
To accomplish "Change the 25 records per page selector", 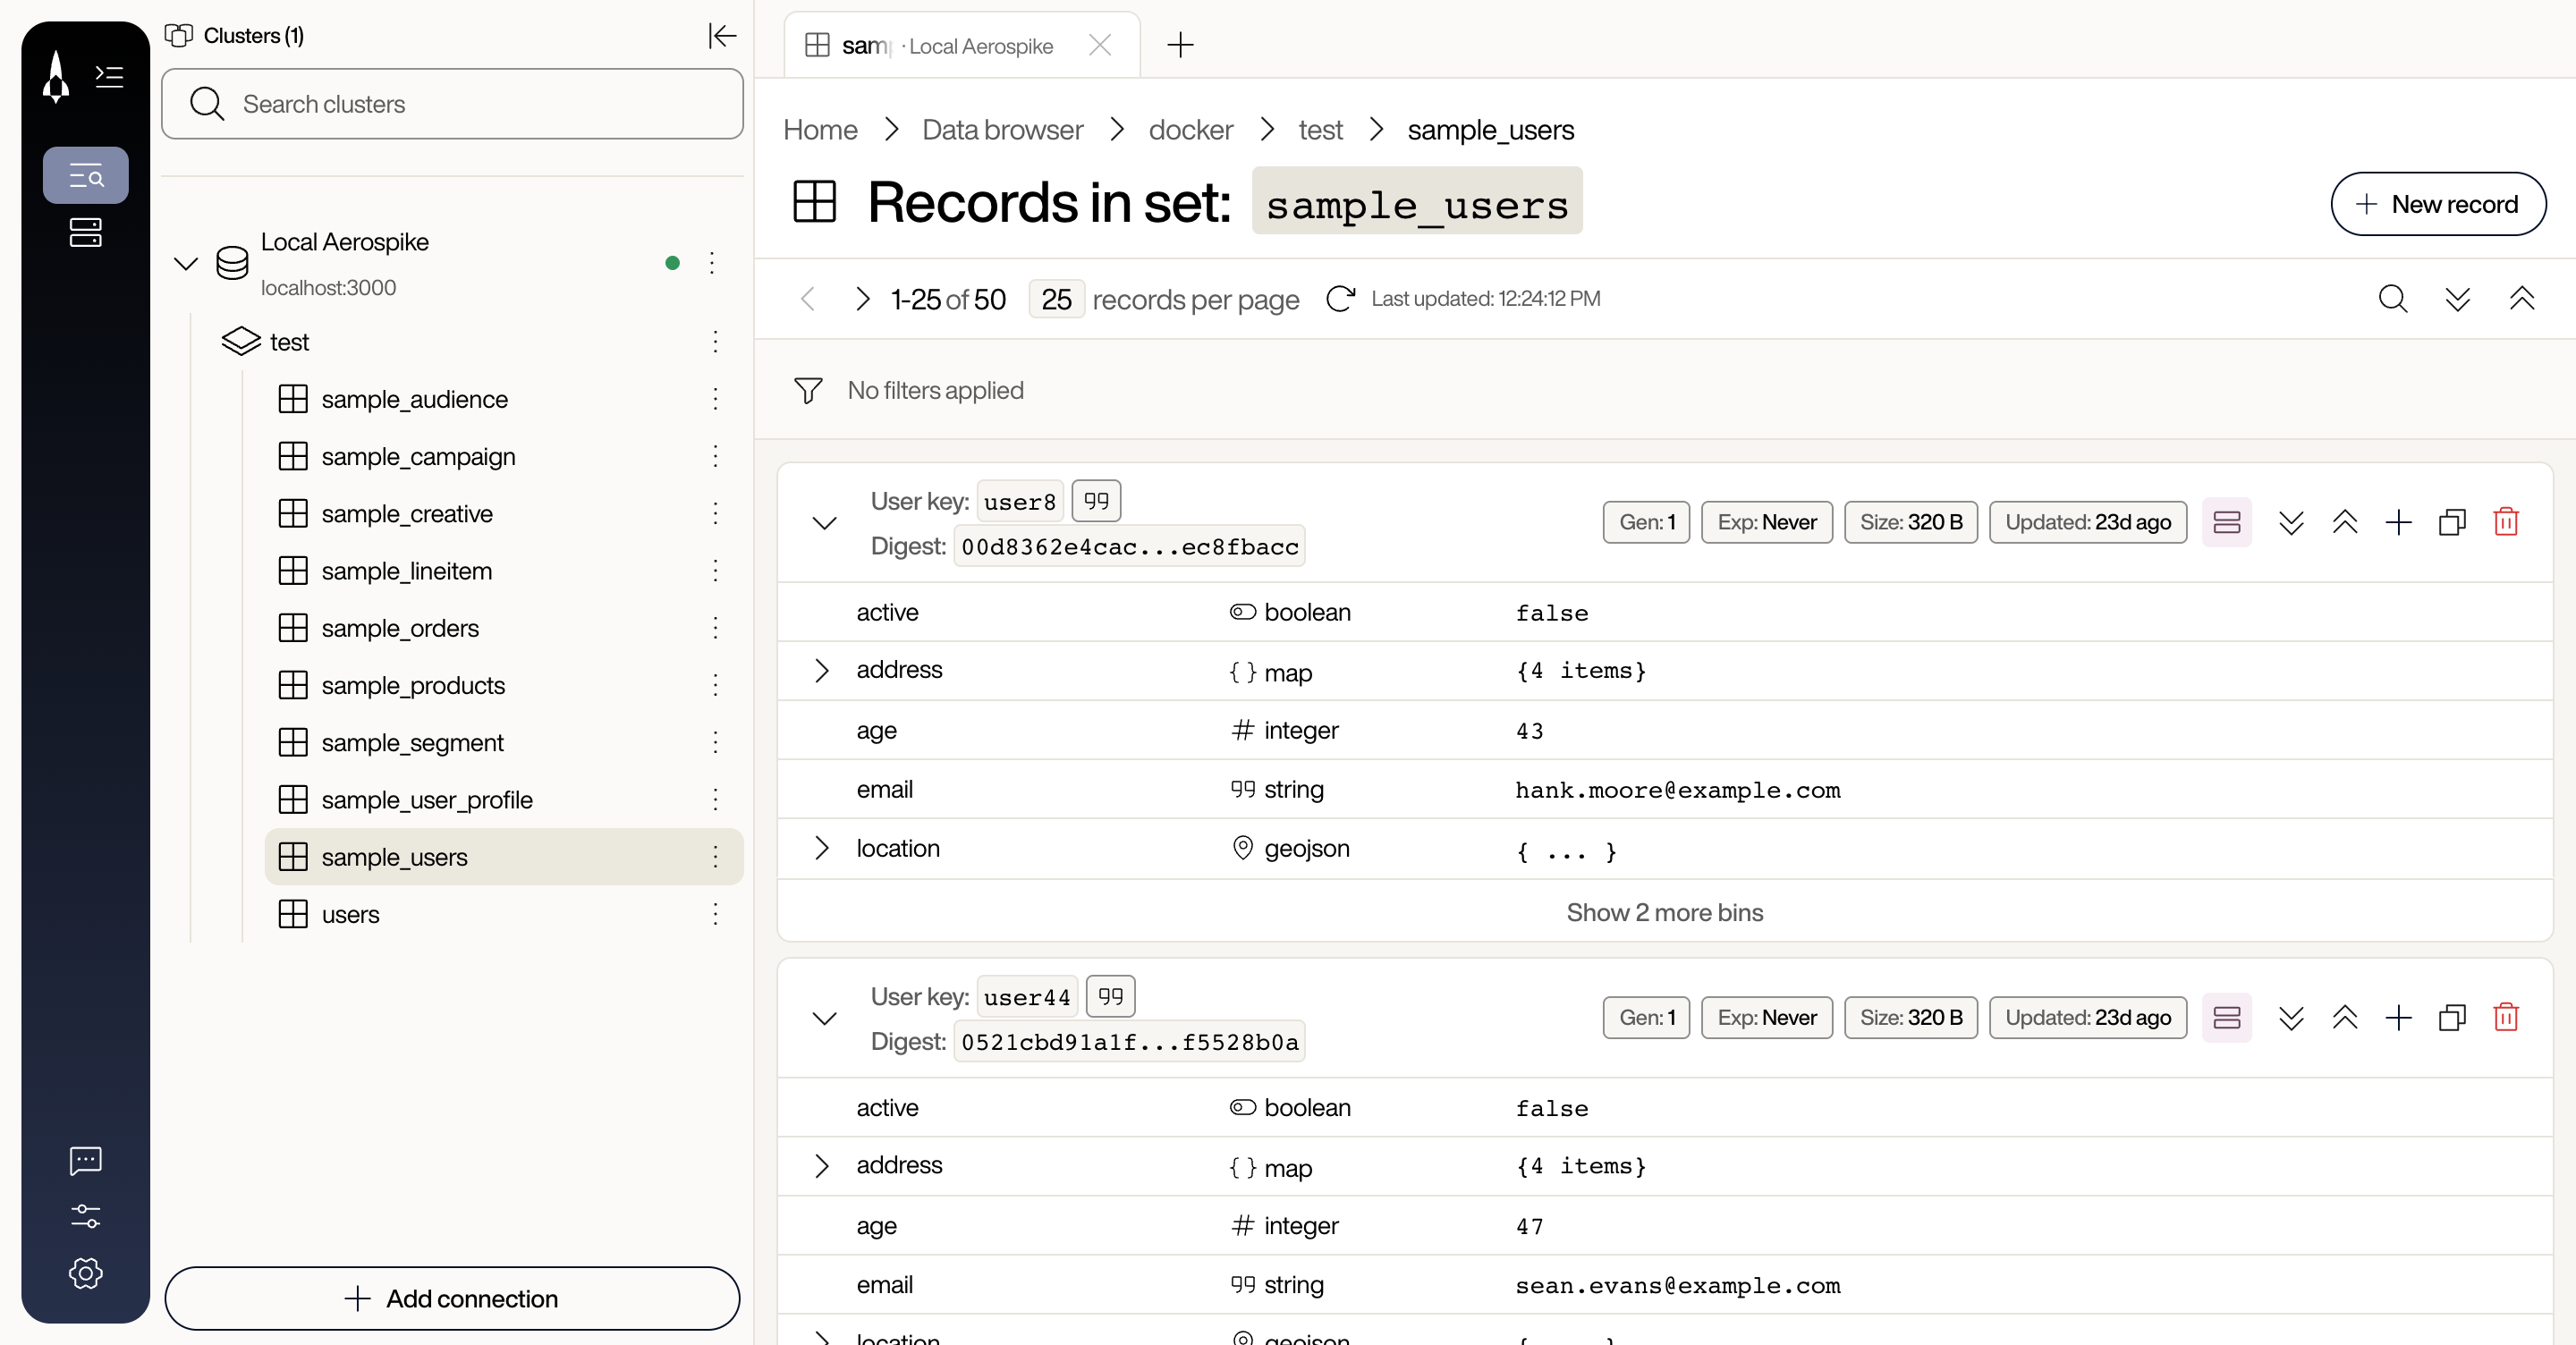I will pos(1056,299).
